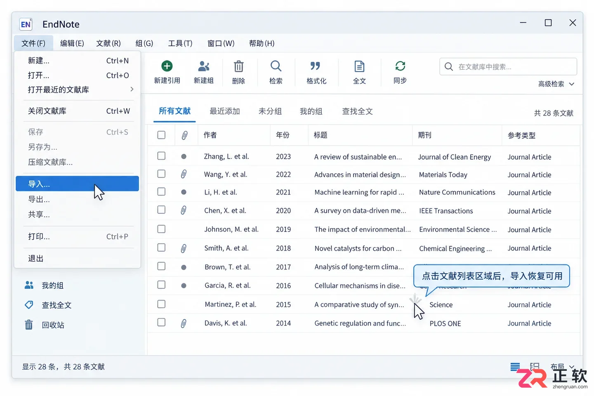Switch to the 未分组 tab
Image resolution: width=594 pixels, height=396 pixels.
[270, 111]
